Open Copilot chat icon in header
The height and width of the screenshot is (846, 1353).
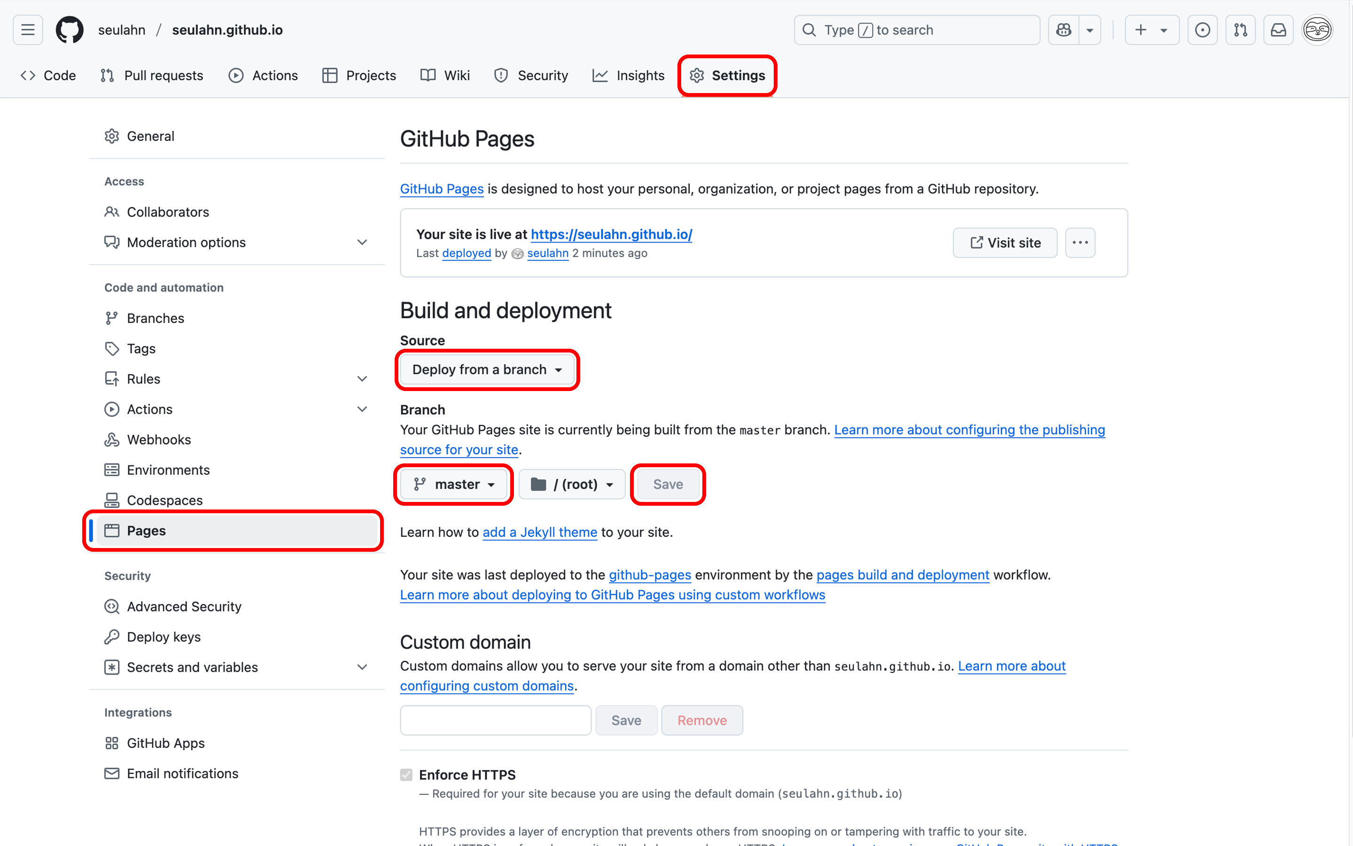pos(1064,30)
